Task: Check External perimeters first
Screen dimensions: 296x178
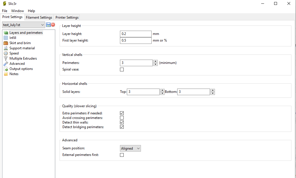Action: (122, 155)
